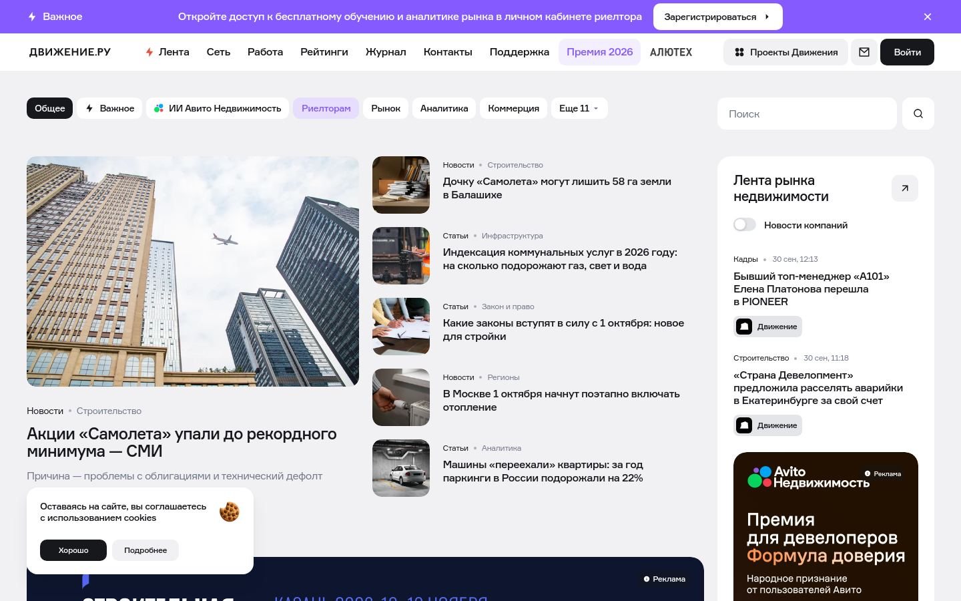Viewport: 961px width, 601px height.
Task: Navigate to Контакты
Action: 448,52
